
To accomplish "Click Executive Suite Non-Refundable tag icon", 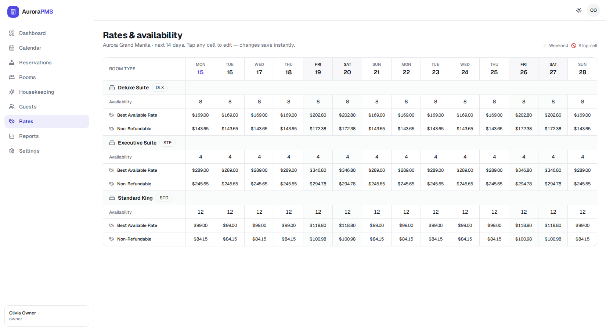I will click(x=112, y=184).
